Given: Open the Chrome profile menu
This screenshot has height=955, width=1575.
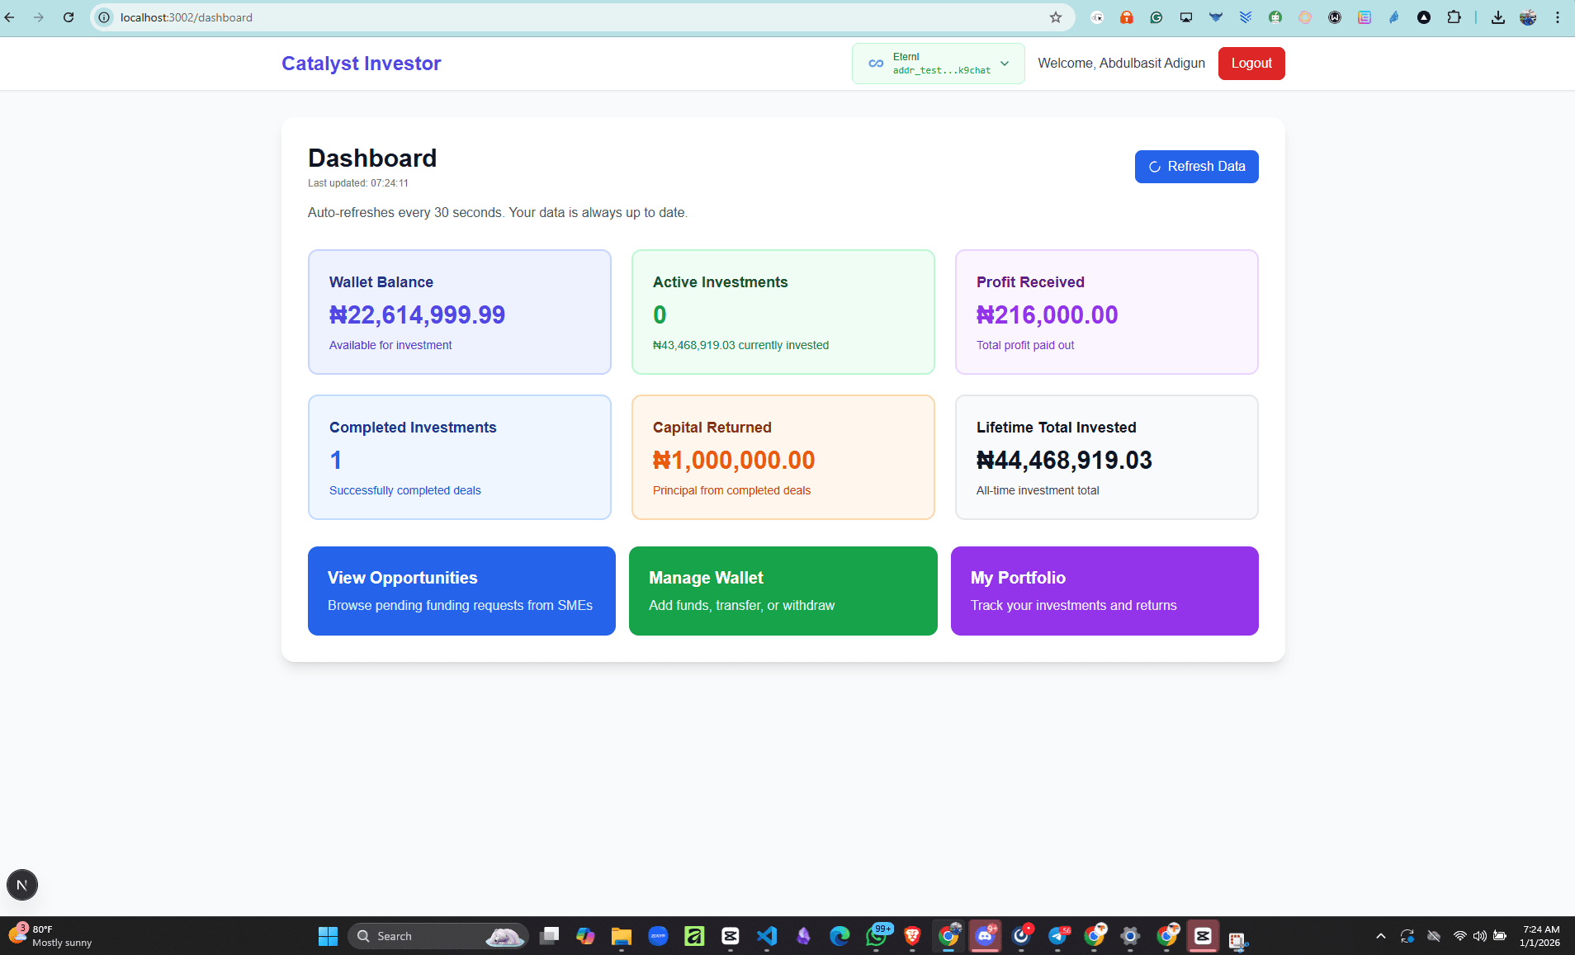Looking at the screenshot, I should pyautogui.click(x=1529, y=17).
